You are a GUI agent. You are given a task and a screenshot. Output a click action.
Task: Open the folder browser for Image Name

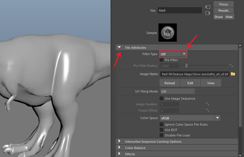click(233, 74)
